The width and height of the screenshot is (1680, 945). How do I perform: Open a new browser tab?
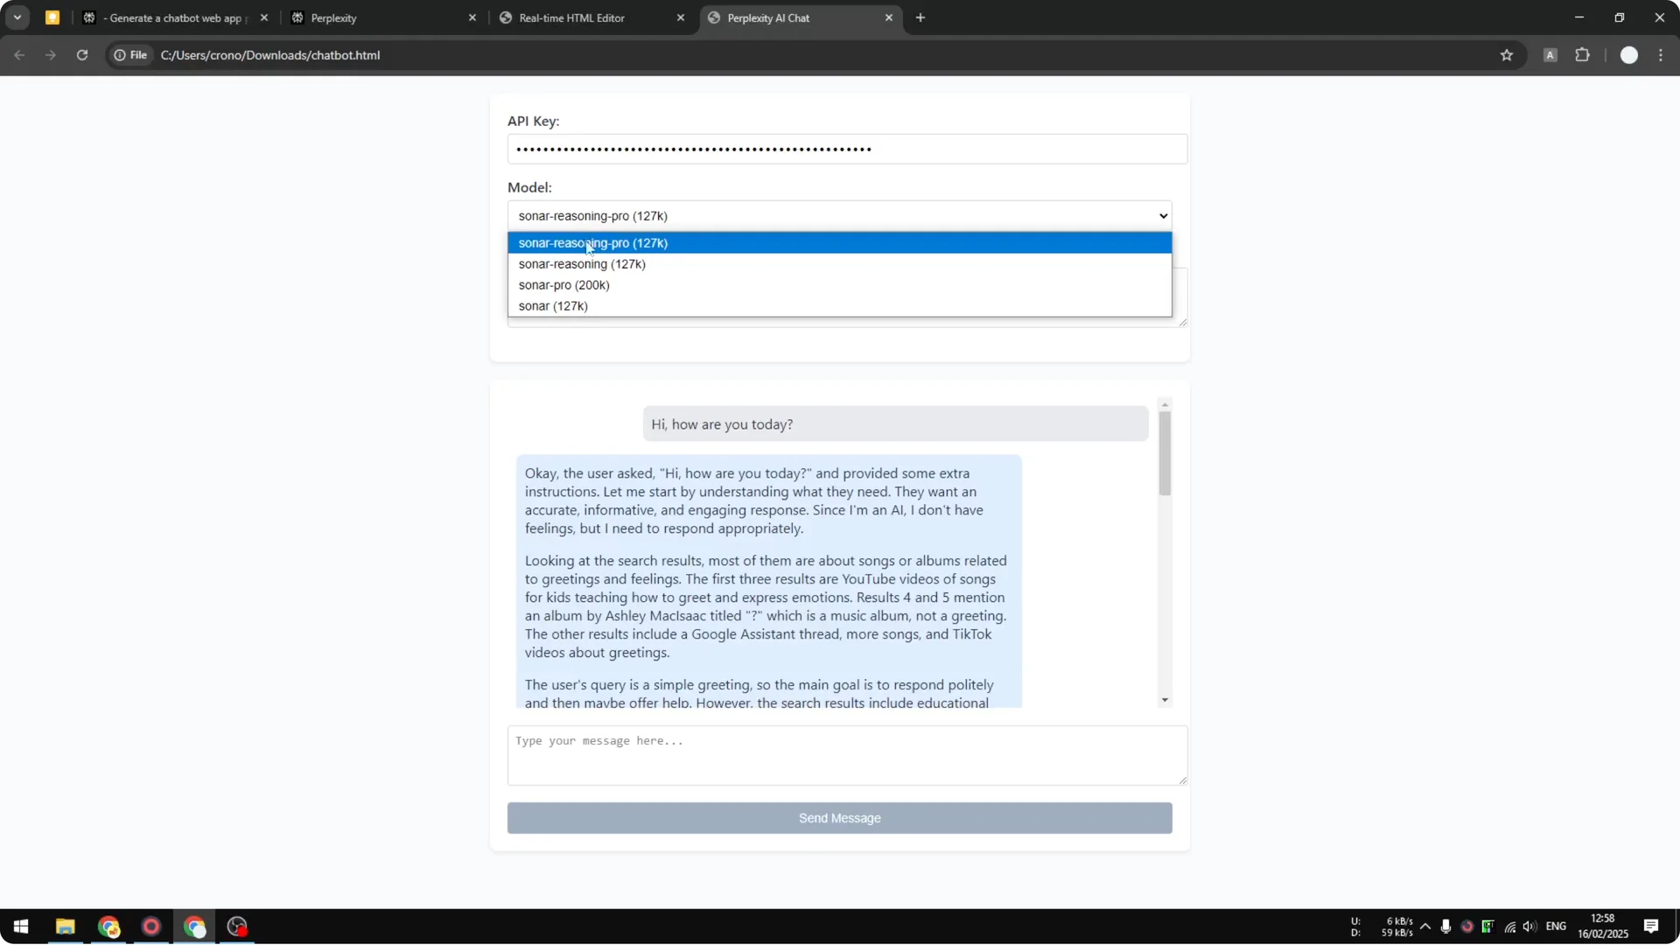click(921, 17)
